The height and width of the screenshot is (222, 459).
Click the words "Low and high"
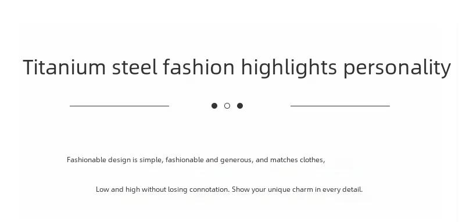click(118, 189)
